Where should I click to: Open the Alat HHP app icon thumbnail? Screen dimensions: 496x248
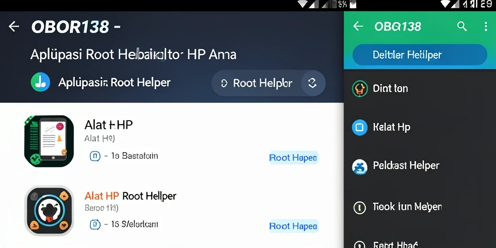point(49,141)
